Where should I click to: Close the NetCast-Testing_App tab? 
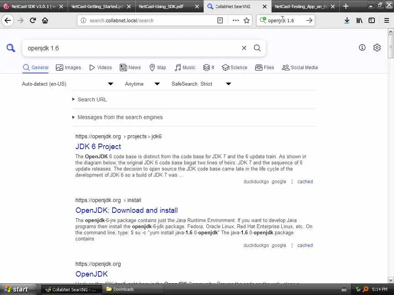coord(333,7)
